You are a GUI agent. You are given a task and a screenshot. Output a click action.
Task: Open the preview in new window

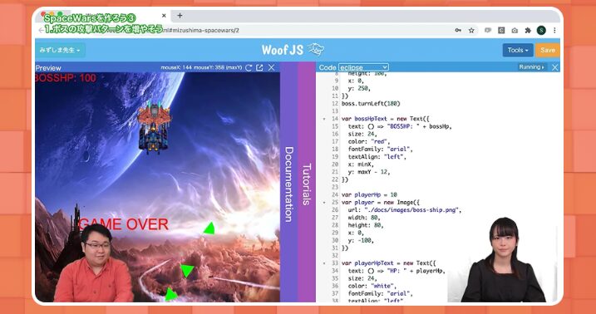[259, 67]
